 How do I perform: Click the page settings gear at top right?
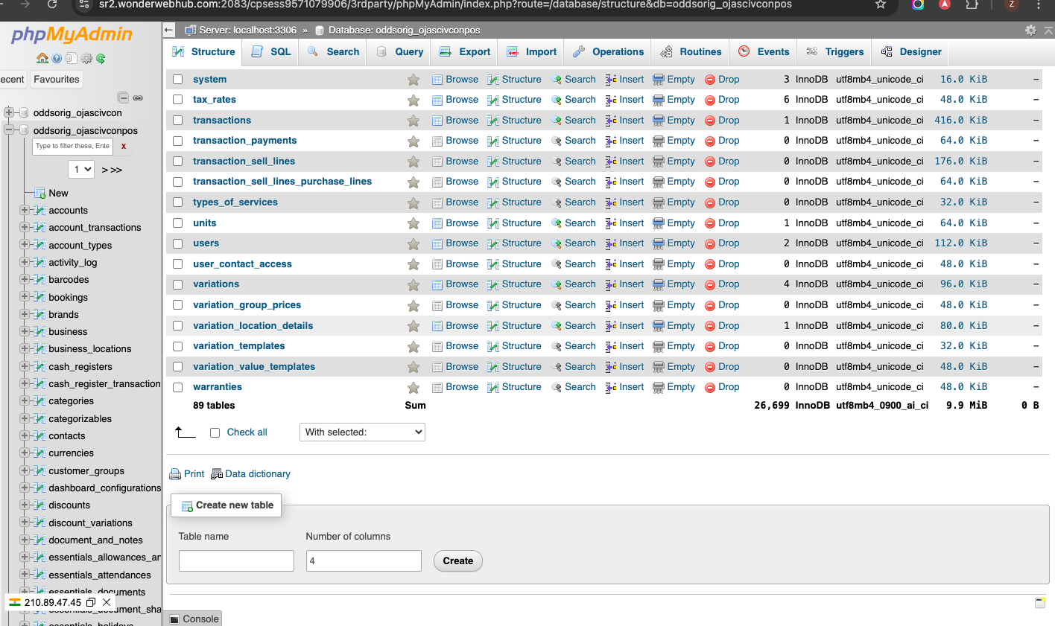1030,31
